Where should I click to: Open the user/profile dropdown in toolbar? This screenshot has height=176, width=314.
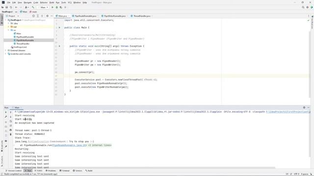[x=26, y=7]
